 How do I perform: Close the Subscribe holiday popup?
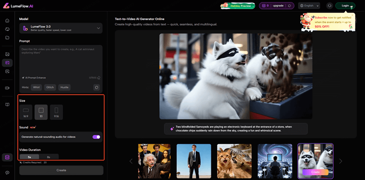[x=352, y=15]
